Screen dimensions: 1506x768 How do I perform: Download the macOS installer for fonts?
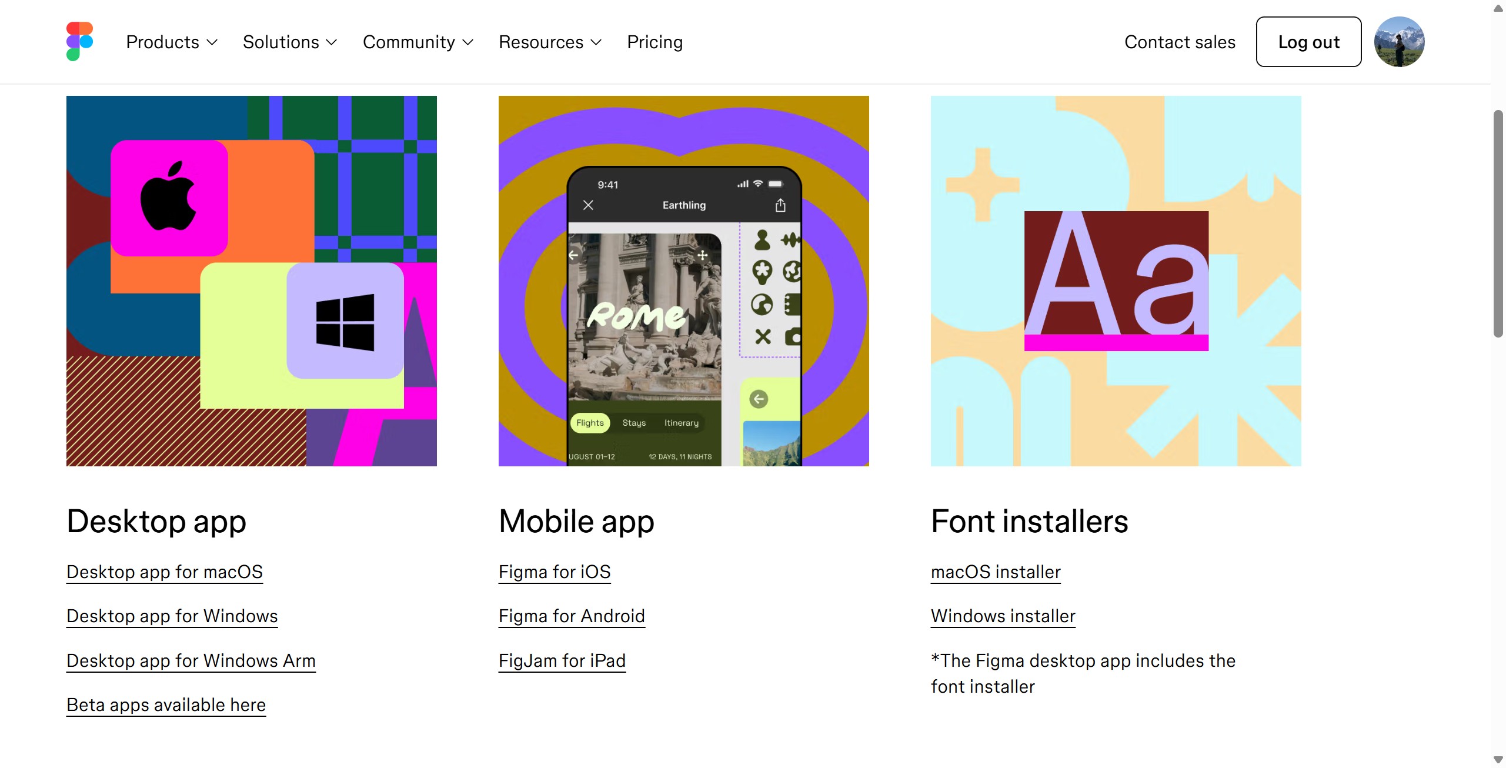[x=996, y=572]
